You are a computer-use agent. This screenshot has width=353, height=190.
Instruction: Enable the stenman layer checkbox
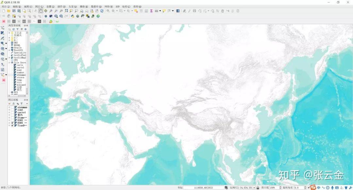tap(13, 107)
